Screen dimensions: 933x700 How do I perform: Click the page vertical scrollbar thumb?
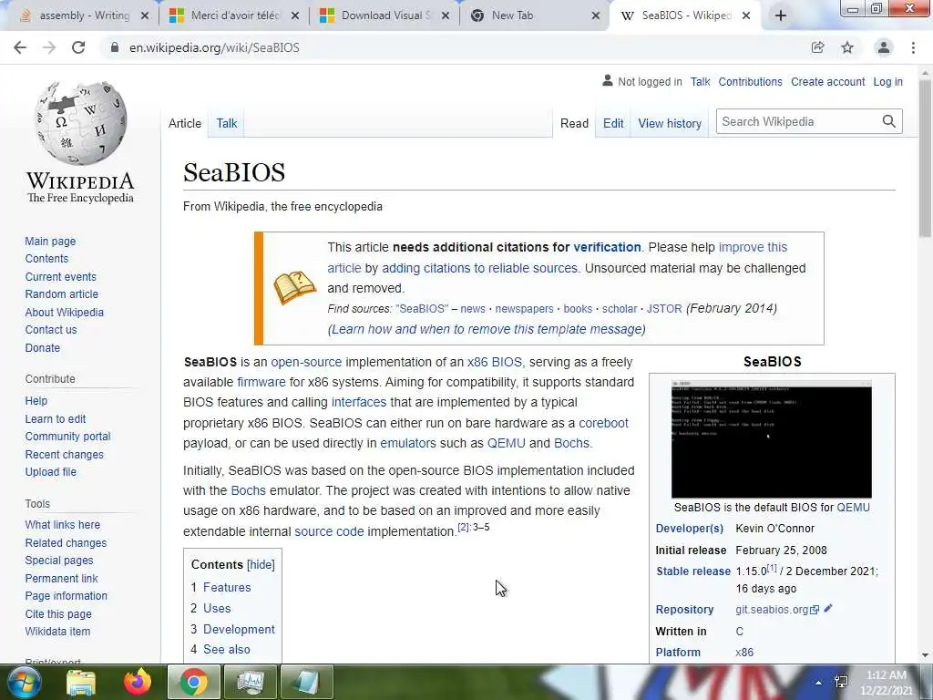pyautogui.click(x=925, y=158)
